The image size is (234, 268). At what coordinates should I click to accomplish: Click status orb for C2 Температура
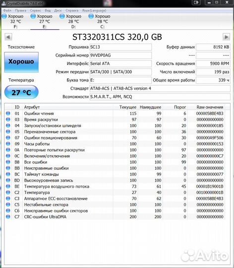tap(8, 192)
